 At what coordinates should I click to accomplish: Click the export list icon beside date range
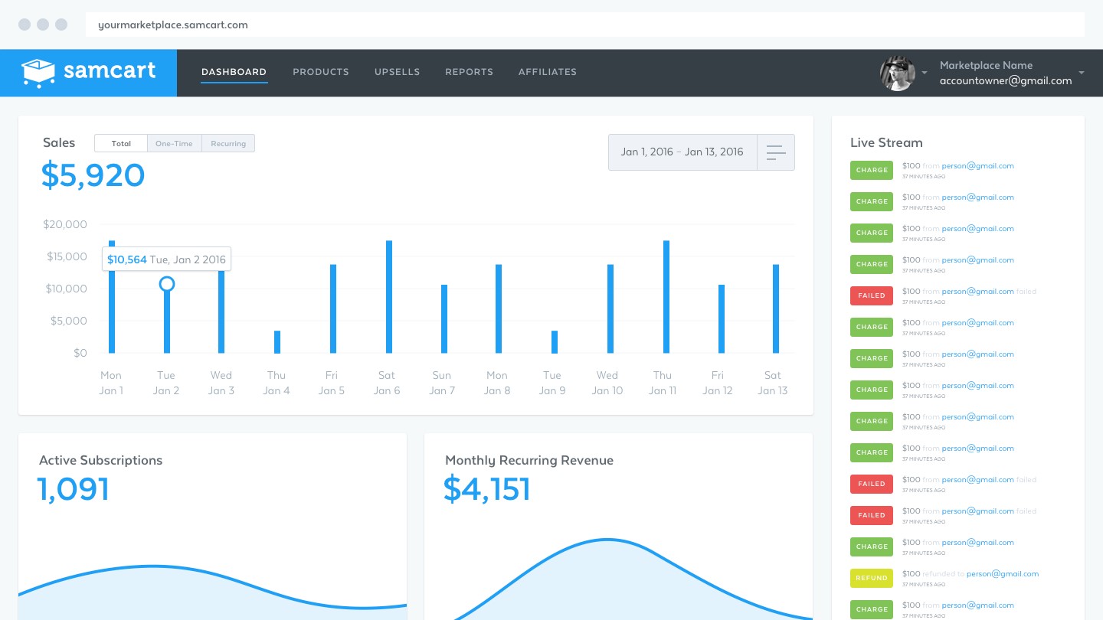[776, 152]
